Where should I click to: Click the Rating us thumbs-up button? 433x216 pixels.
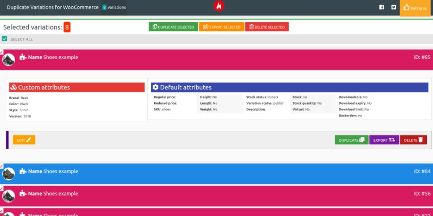(x=415, y=8)
